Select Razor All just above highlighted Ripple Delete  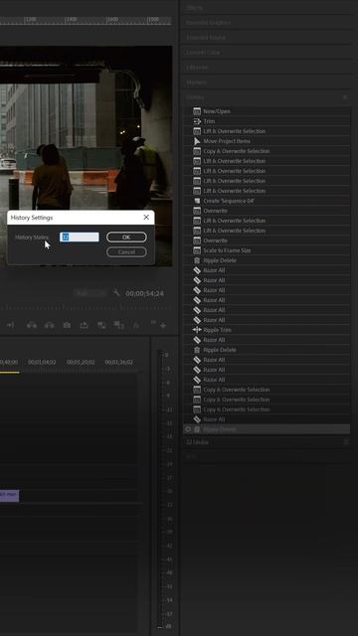pos(267,419)
